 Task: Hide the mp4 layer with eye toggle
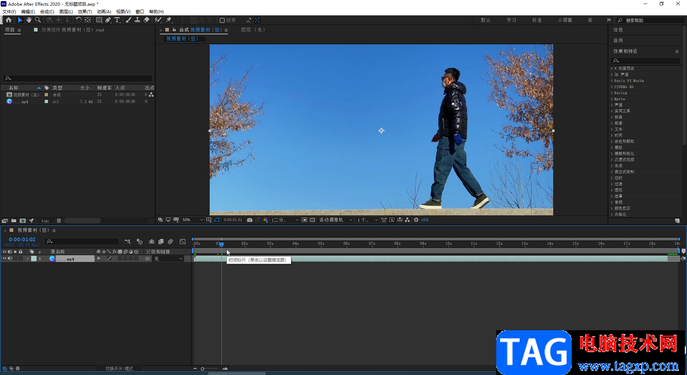coord(5,258)
